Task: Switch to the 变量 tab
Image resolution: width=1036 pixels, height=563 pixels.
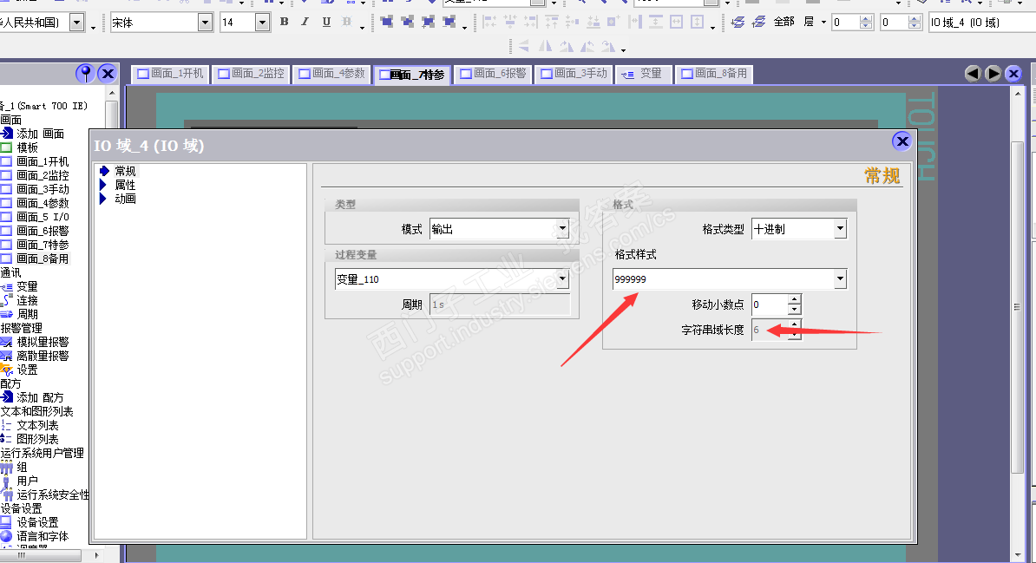Action: click(644, 74)
